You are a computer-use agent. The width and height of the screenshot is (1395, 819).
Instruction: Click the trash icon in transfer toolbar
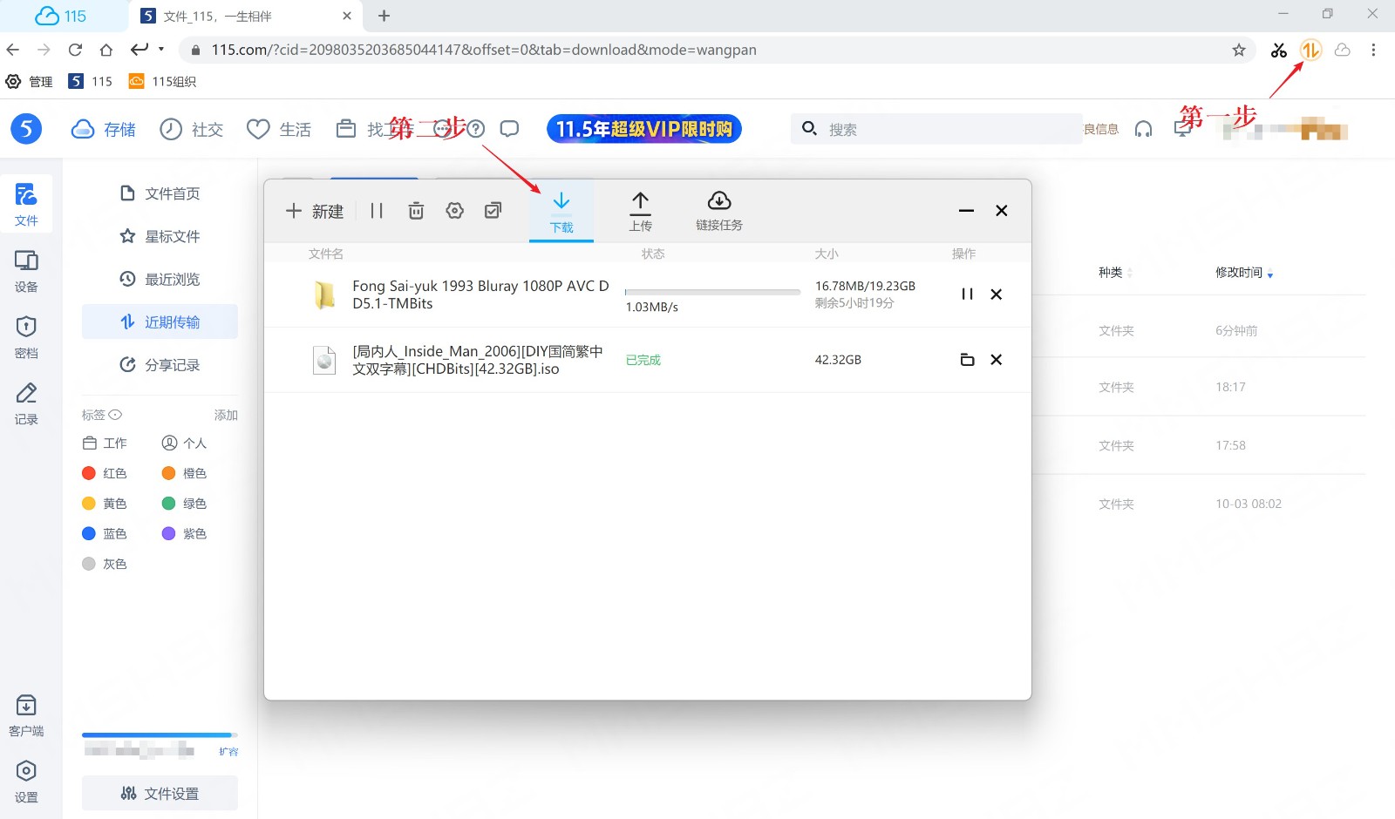click(x=416, y=211)
